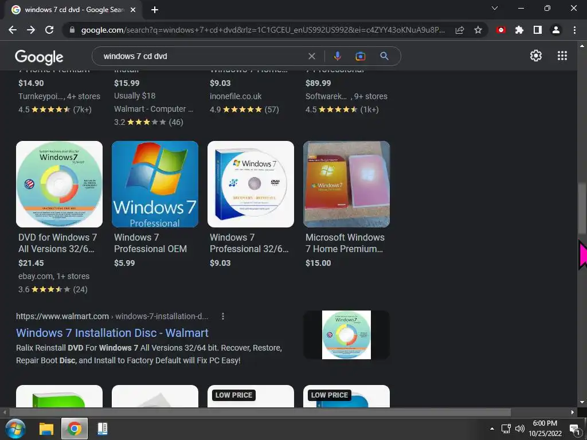The image size is (587, 440).
Task: Open the Walmart result disc thumbnail
Action: [347, 335]
